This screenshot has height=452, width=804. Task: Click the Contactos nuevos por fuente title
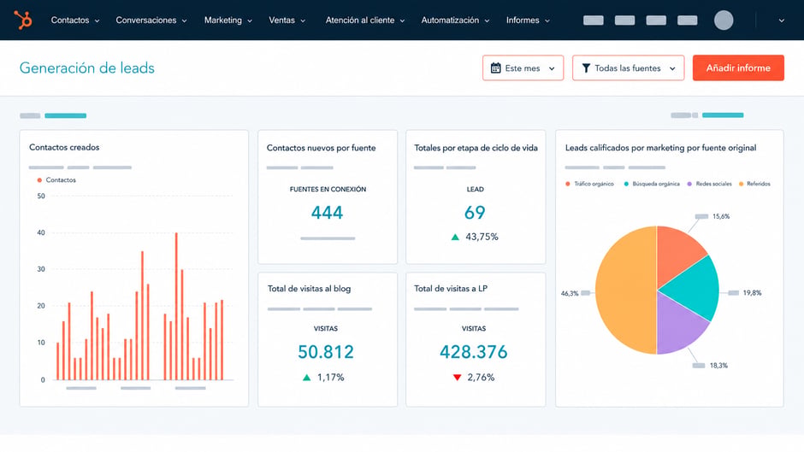click(321, 148)
